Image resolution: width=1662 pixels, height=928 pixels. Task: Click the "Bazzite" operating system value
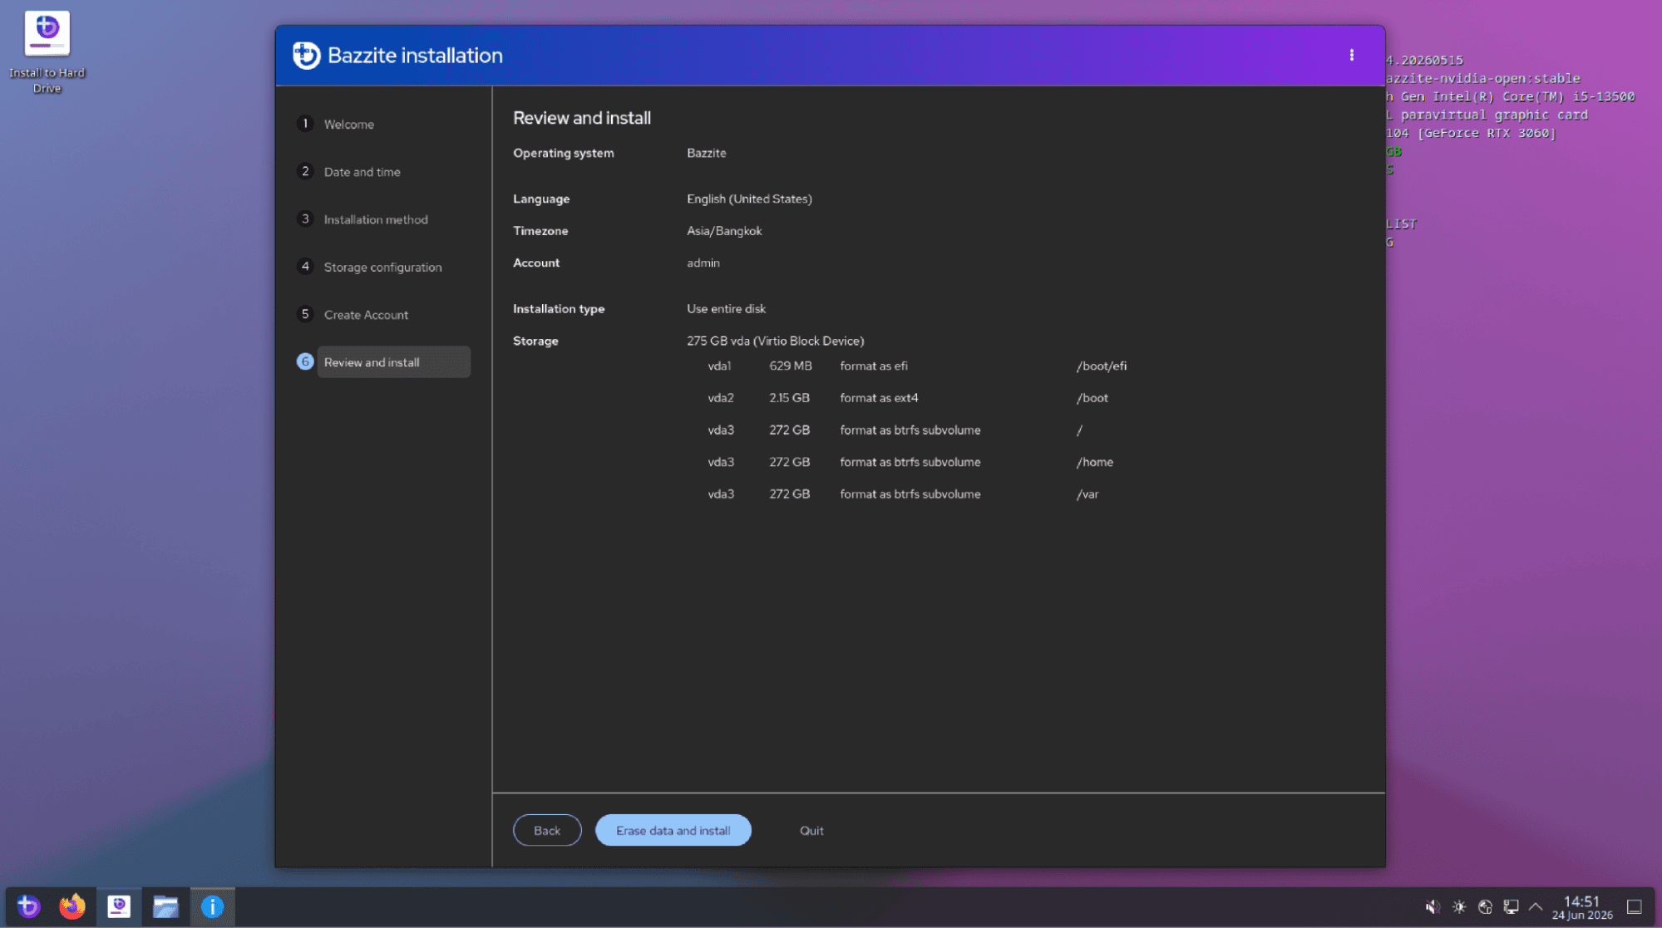point(707,153)
